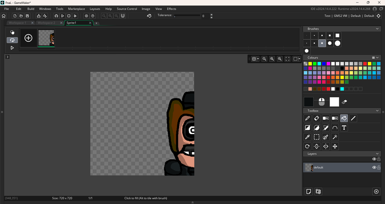Fit canvas to window icon
385x204 pixels.
(287, 59)
